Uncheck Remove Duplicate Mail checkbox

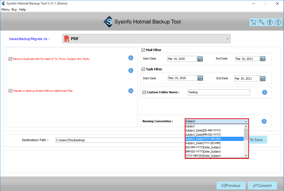11,59
